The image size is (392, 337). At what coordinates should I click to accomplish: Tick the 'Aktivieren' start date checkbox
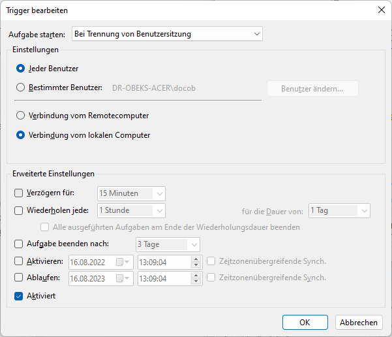click(x=18, y=261)
